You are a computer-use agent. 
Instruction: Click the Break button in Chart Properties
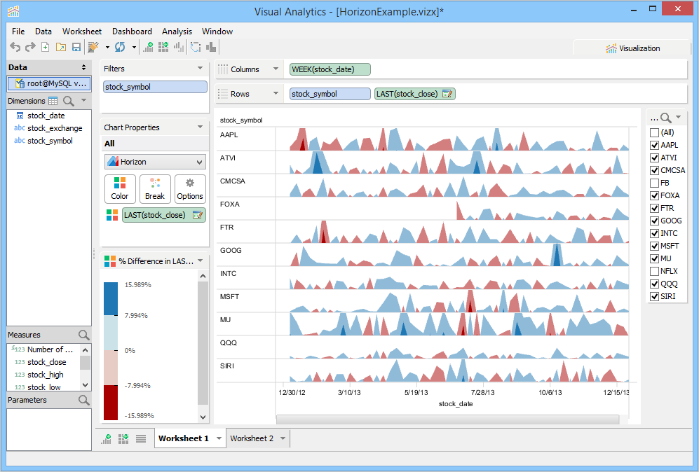(155, 189)
